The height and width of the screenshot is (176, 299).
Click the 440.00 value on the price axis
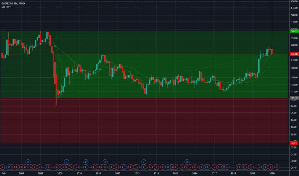294,22
